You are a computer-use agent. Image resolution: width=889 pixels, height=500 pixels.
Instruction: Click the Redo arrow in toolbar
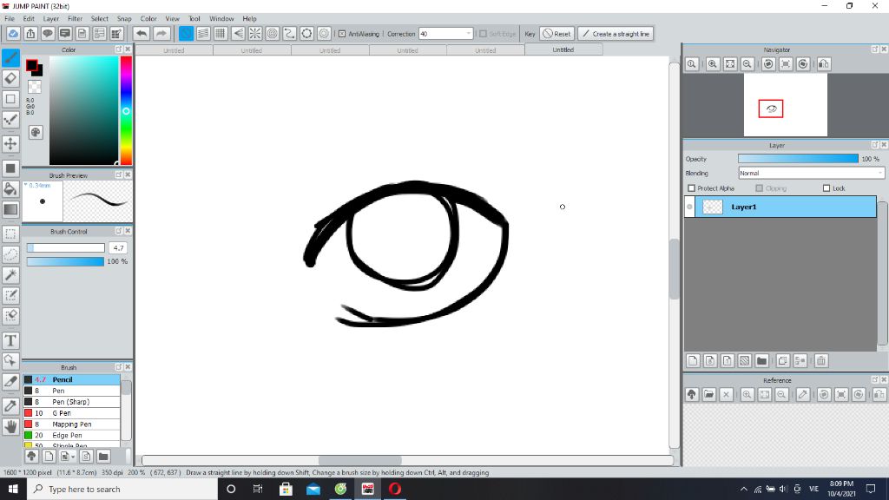[x=161, y=34]
